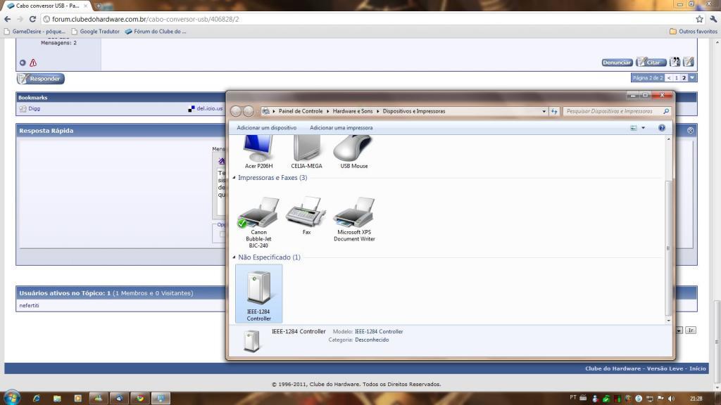Click search magnifier in Devices window
The image size is (721, 405).
click(666, 111)
